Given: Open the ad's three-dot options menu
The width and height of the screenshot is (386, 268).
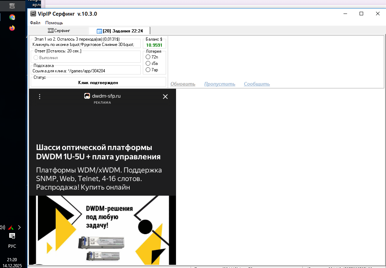Looking at the screenshot, I should [x=40, y=97].
